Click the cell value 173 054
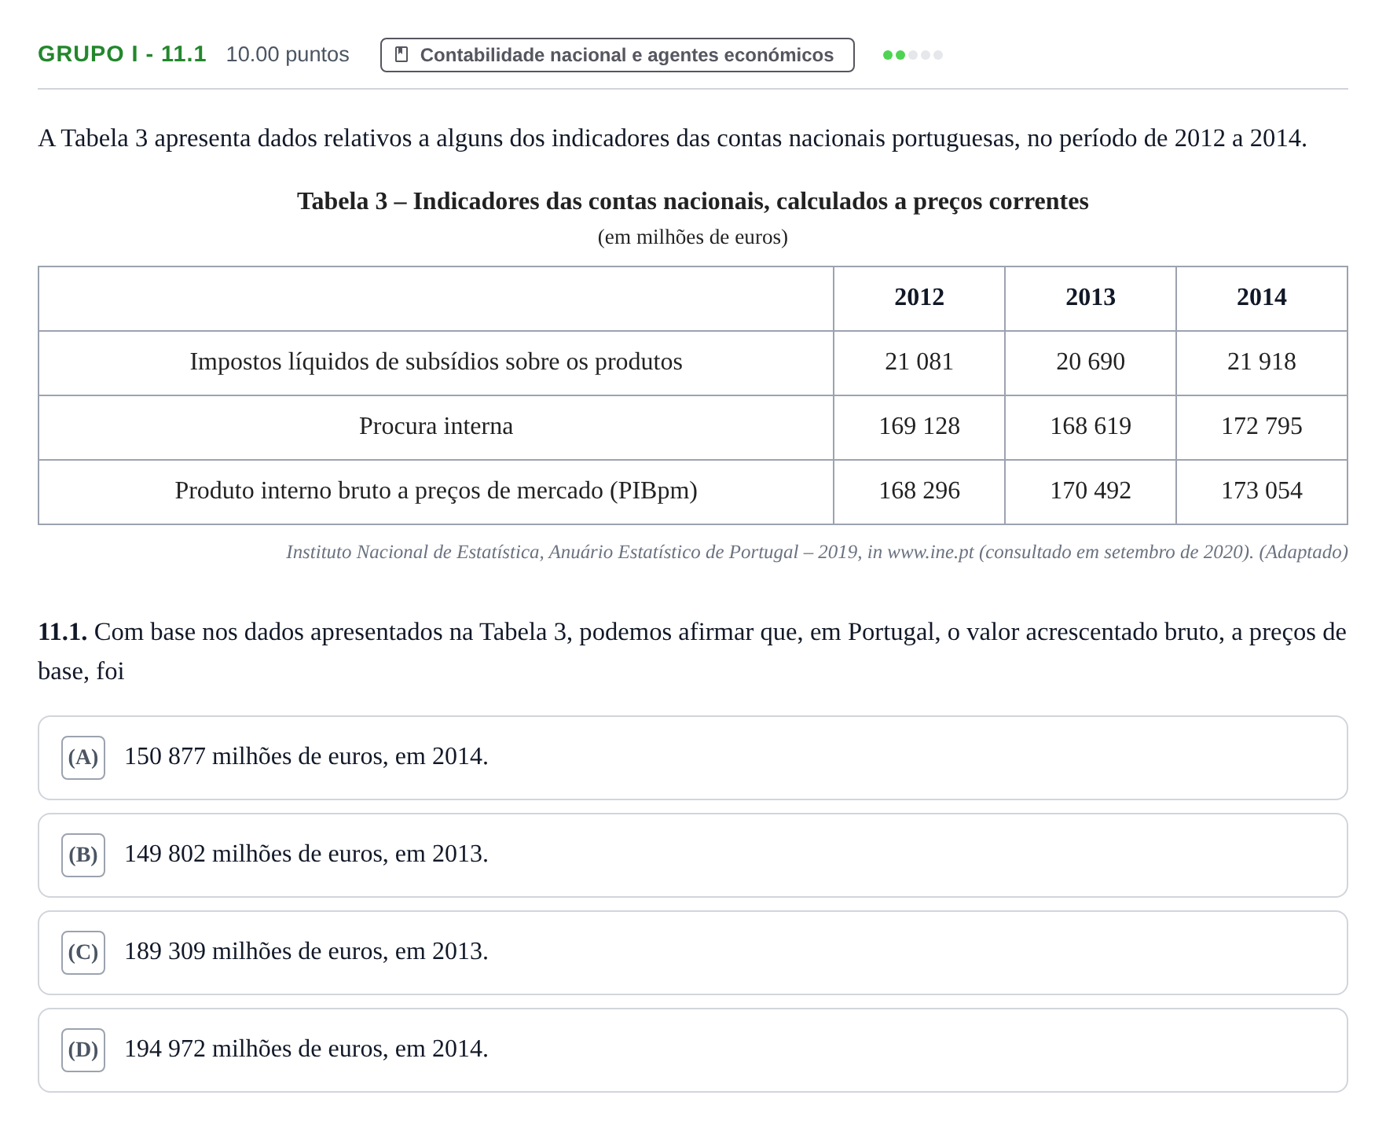Screen dimensions: 1386x1132 coord(1262,491)
